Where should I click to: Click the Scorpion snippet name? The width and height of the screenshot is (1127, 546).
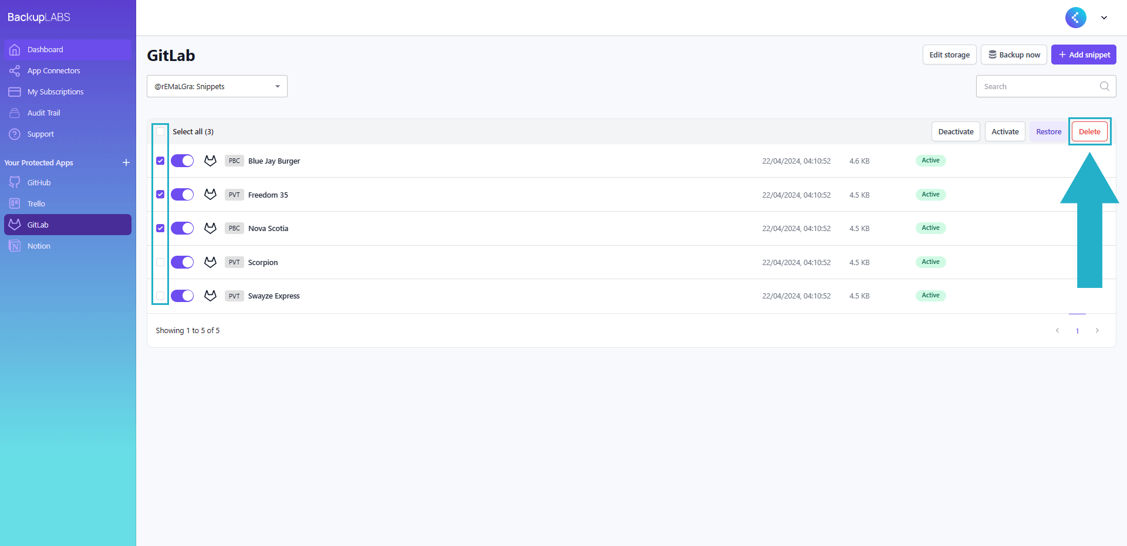click(x=263, y=262)
